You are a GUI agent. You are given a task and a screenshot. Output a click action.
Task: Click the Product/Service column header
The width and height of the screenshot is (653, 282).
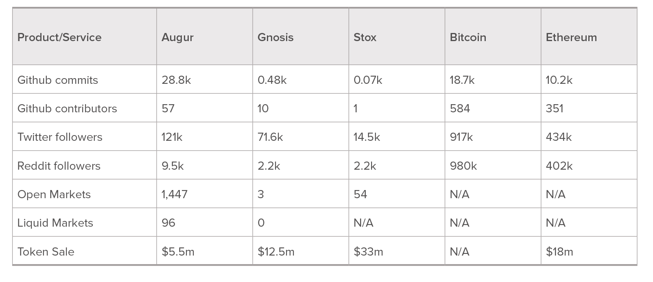click(85, 37)
